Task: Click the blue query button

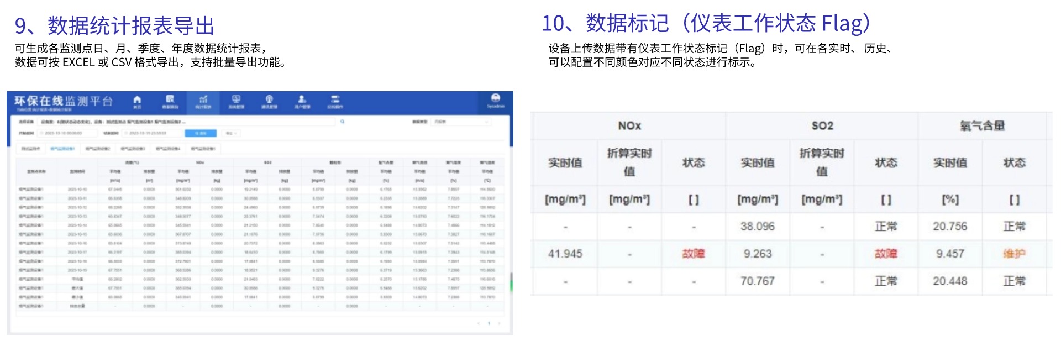Action: 200,133
